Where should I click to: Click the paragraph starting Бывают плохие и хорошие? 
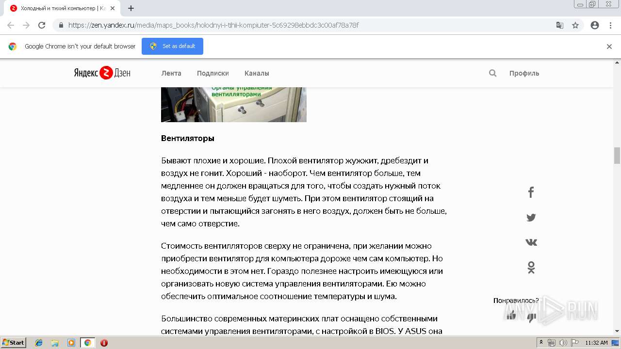304,192
